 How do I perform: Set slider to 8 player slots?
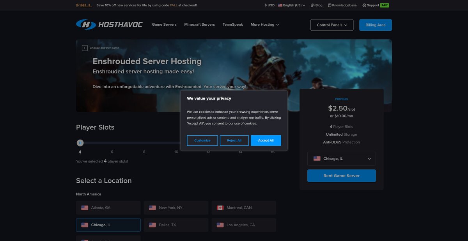pyautogui.click(x=144, y=152)
